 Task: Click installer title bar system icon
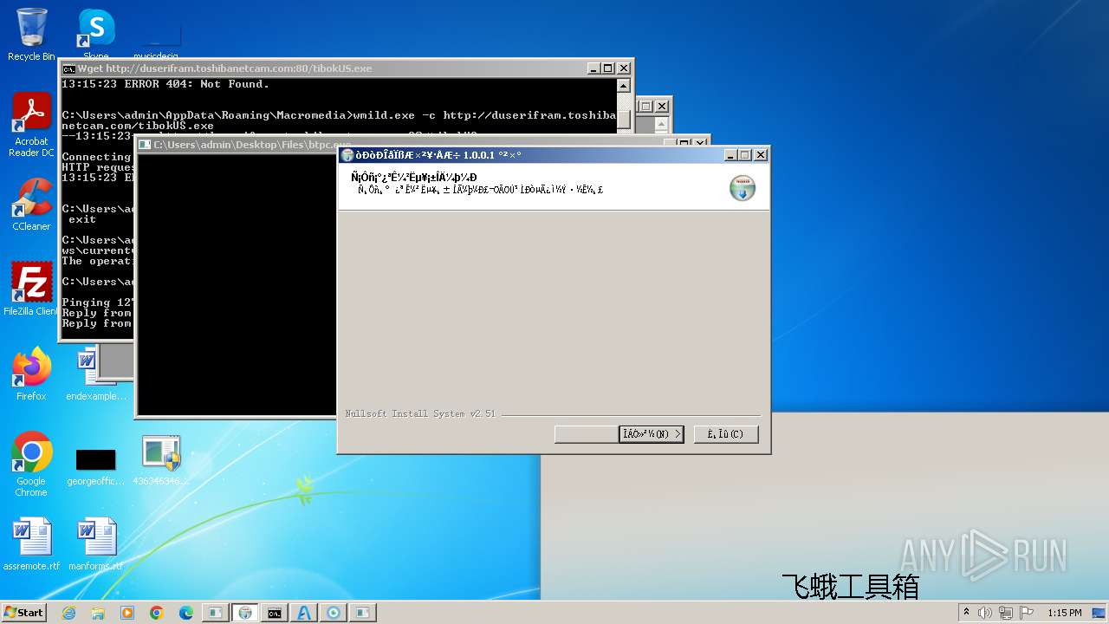pos(347,155)
